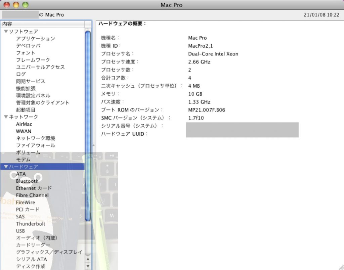This screenshot has width=344, height=270.
Task: Select PCI カード entry
Action: tap(28, 209)
